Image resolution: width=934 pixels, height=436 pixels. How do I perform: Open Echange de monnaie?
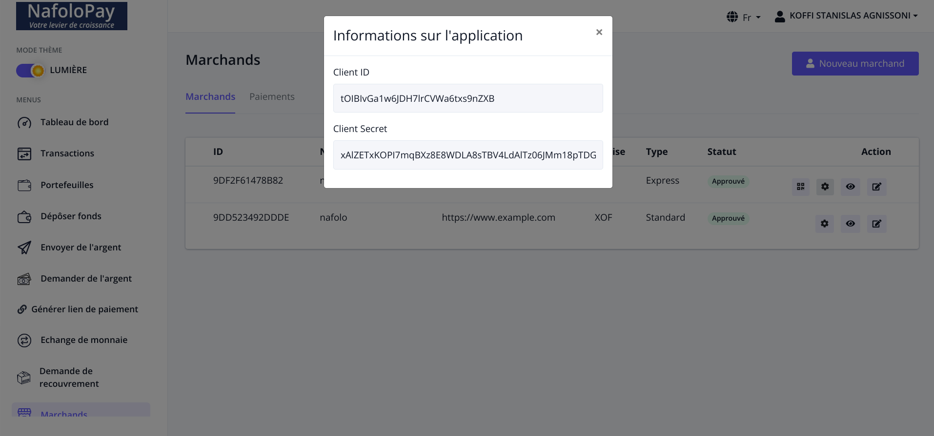tap(84, 340)
